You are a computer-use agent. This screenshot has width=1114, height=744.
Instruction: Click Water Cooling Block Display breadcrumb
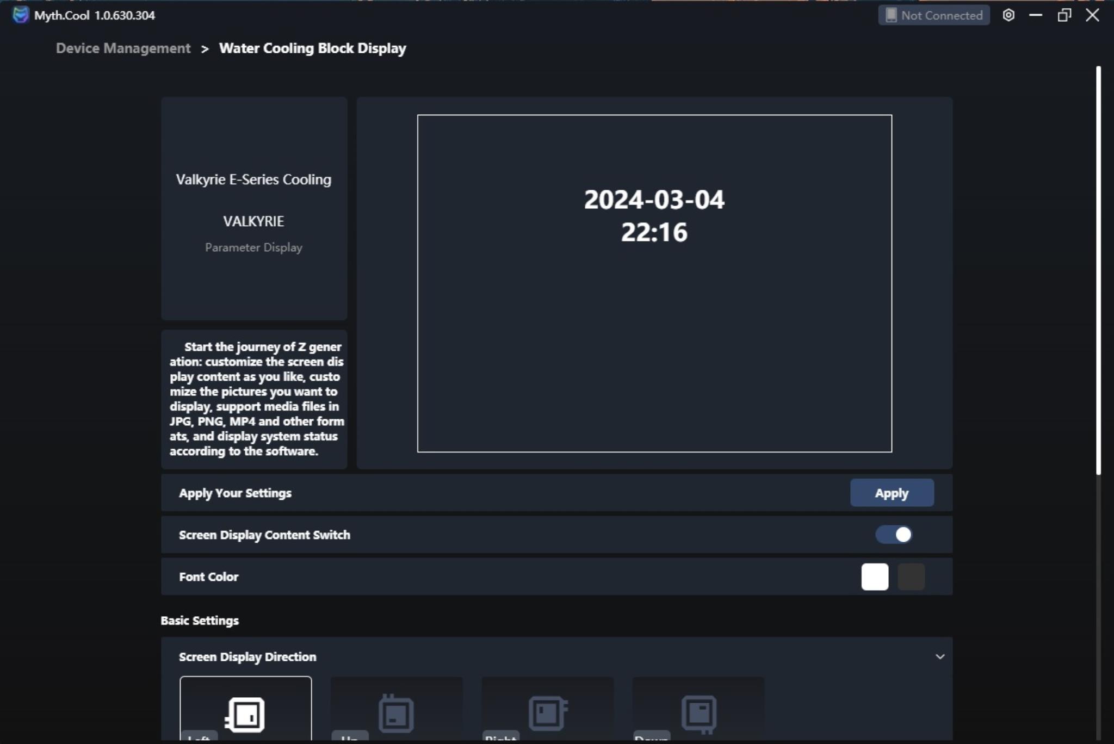(312, 48)
